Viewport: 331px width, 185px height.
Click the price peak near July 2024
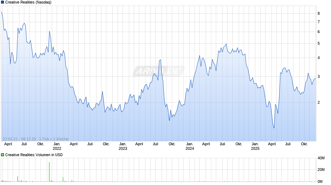226,44
